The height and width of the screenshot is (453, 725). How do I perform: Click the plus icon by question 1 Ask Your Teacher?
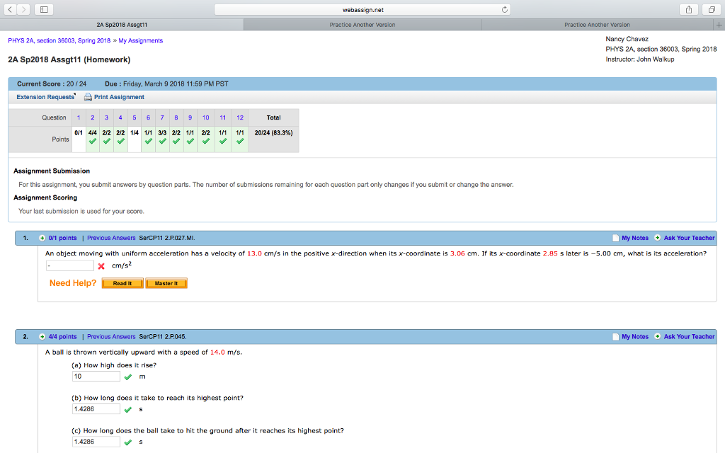coord(658,238)
